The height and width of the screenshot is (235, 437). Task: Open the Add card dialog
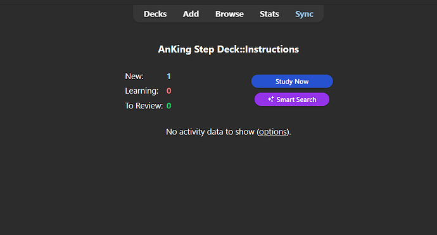pos(191,14)
